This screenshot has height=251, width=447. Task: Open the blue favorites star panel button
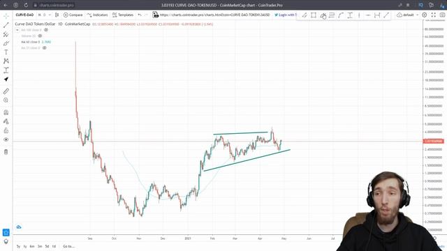(6, 232)
